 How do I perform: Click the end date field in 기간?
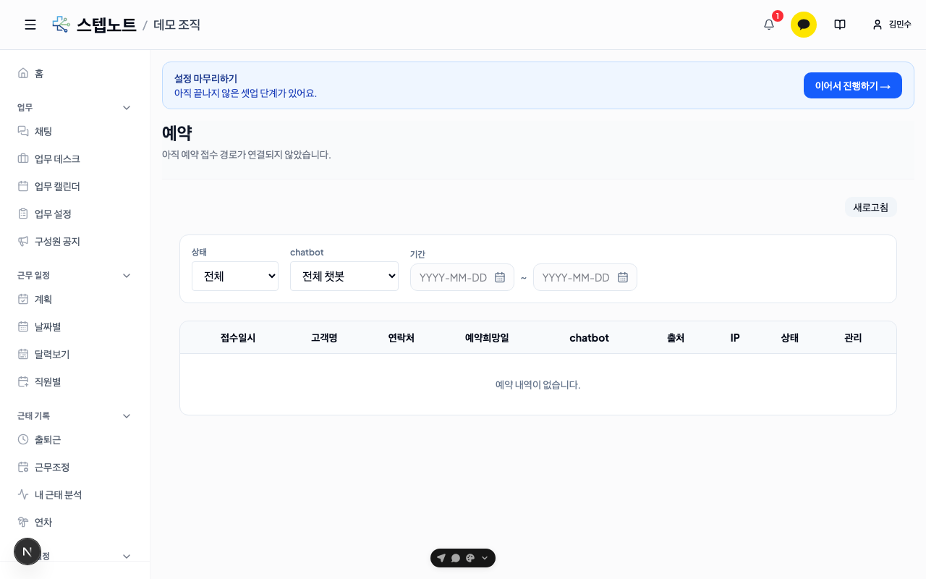pyautogui.click(x=585, y=277)
